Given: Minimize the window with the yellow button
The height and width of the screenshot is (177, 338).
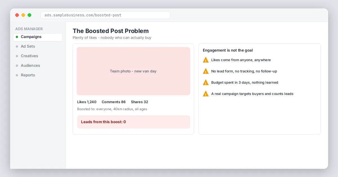Looking at the screenshot, I should pos(23,15).
